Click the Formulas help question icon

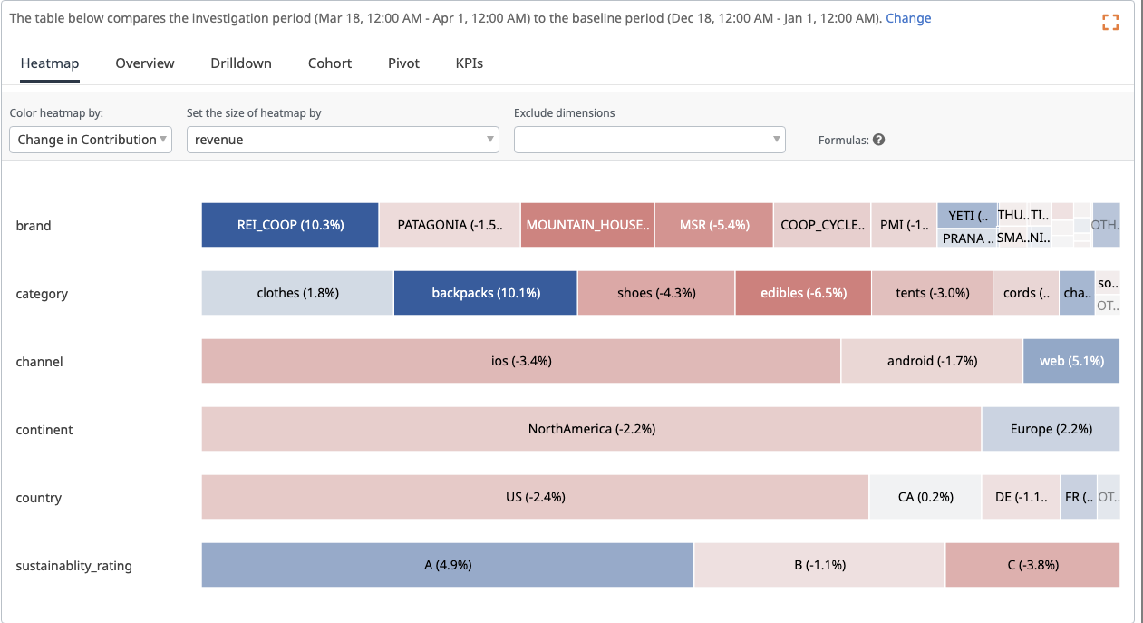[878, 140]
